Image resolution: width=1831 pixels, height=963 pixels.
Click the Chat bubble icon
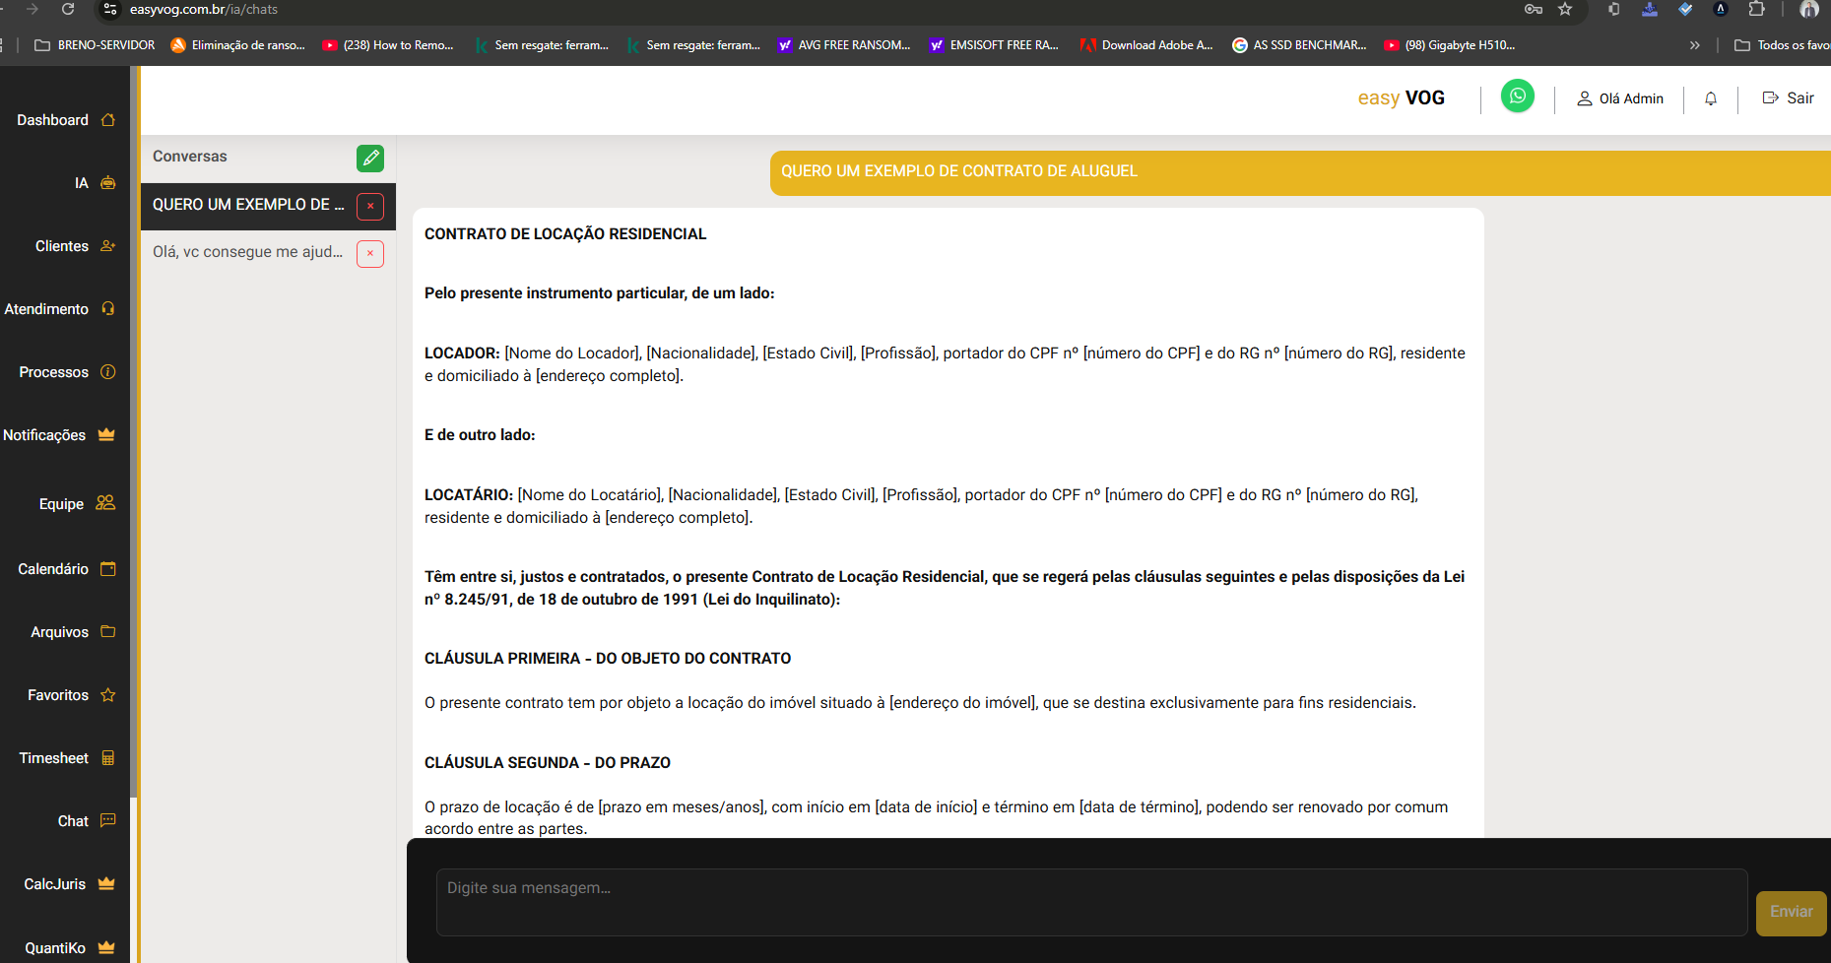108,821
